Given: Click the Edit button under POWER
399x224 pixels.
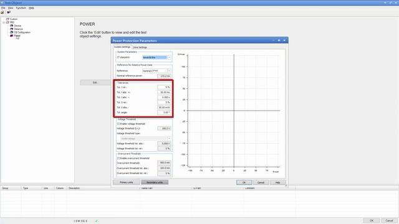Looking at the screenshot, I should pos(95,83).
